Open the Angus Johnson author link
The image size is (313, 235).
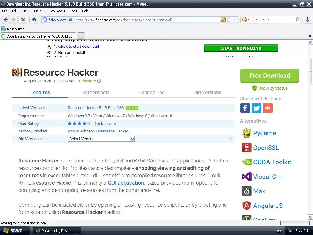(81, 131)
